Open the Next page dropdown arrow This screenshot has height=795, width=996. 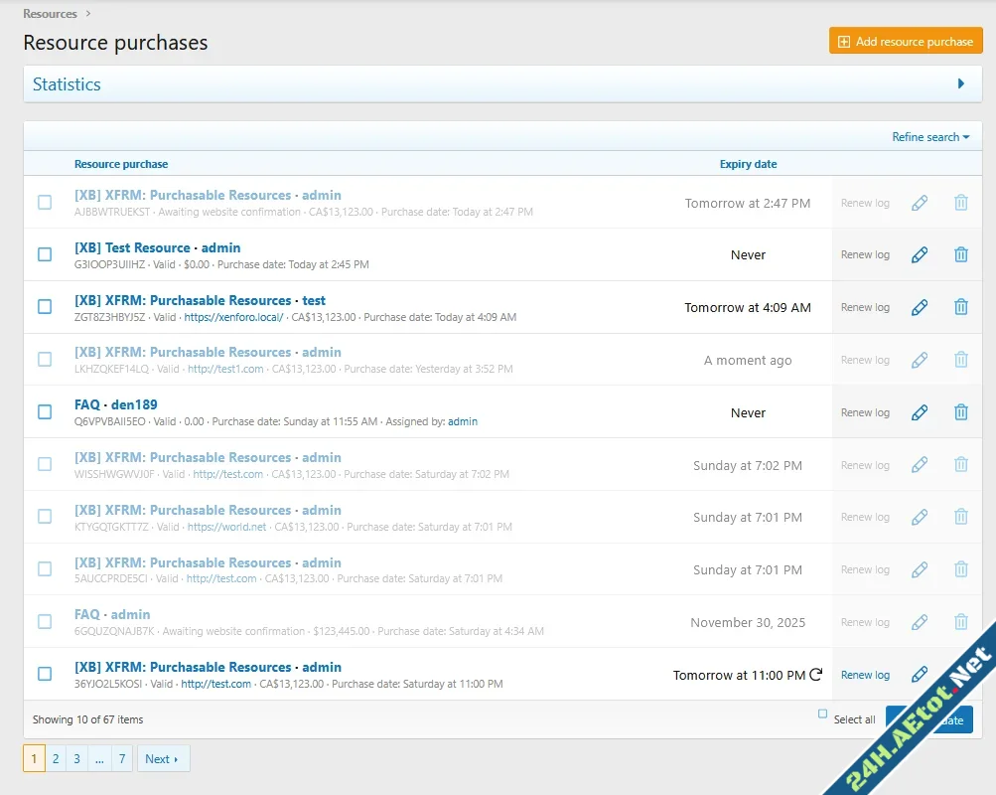[175, 758]
